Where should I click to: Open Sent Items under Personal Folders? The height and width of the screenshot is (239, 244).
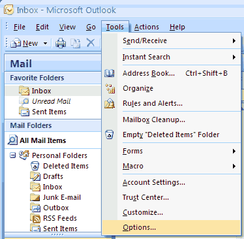[x=60, y=229]
